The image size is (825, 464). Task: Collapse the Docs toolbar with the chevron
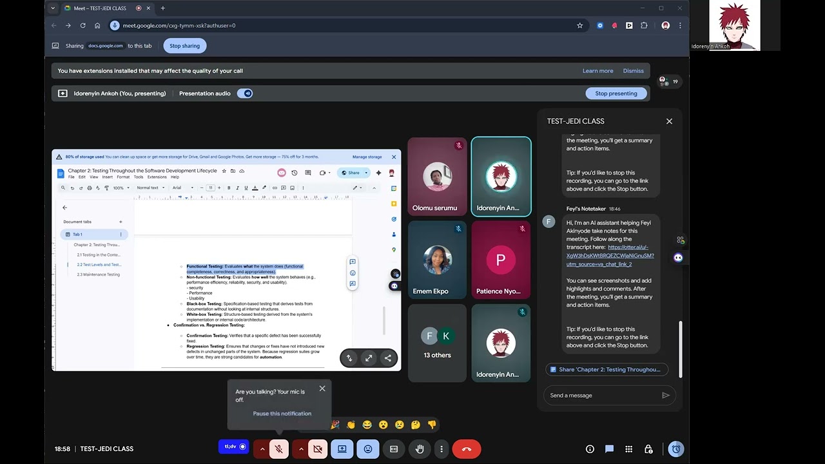(x=374, y=188)
